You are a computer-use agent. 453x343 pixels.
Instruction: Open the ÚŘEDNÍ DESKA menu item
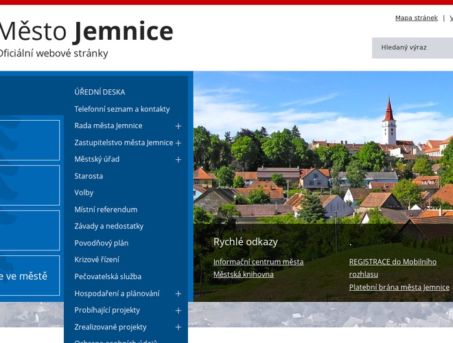click(100, 92)
